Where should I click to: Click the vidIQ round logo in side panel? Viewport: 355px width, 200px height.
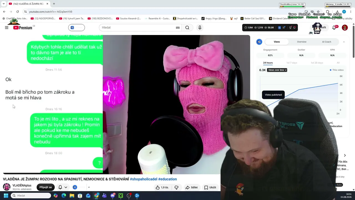[259, 42]
